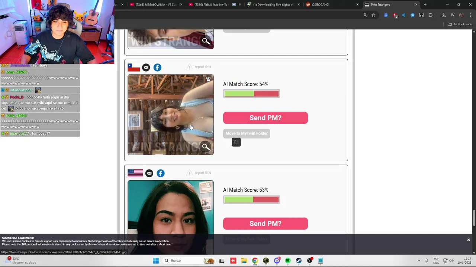Open the Facebook icon on the 53% match
Viewport: 476px width, 267px height.
[x=161, y=173]
